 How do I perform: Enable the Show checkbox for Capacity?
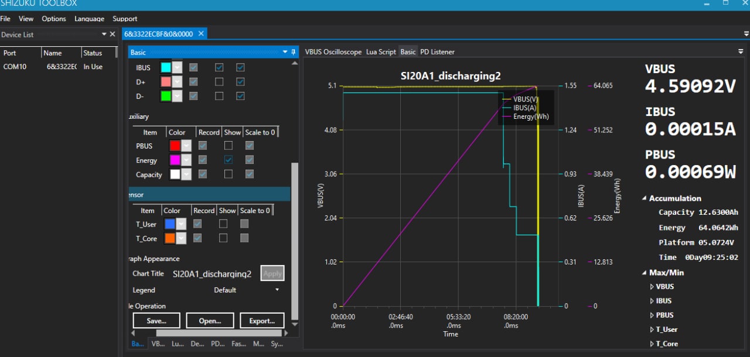(x=229, y=174)
